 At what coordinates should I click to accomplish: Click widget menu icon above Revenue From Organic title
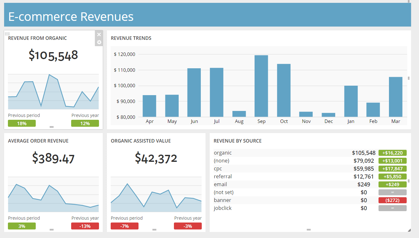pyautogui.click(x=7, y=34)
